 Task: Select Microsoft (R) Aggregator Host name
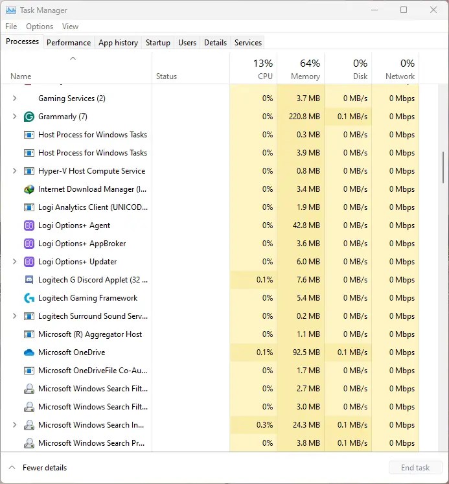coord(90,334)
